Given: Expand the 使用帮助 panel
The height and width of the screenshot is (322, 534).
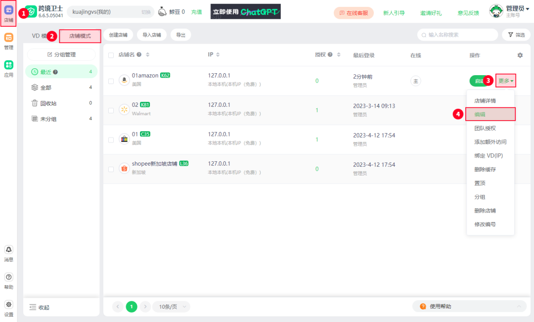Looking at the screenshot, I should tap(468, 306).
